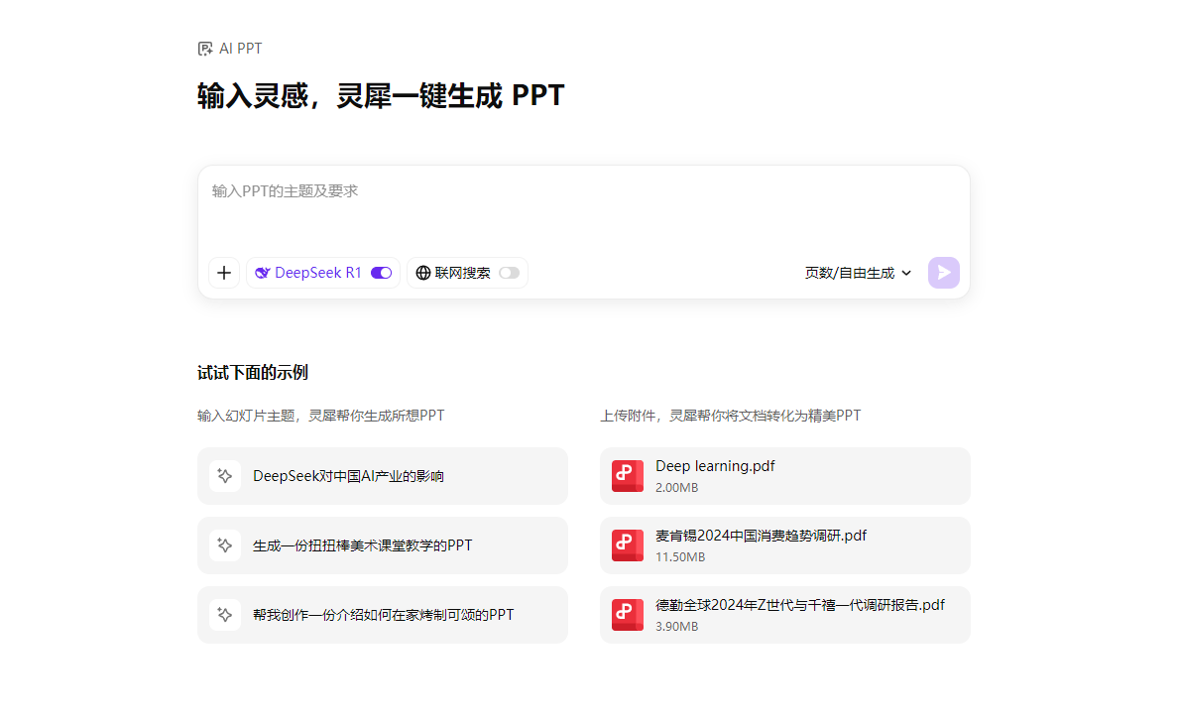Image resolution: width=1179 pixels, height=724 pixels.
Task: Select example DeepSeek对中国AI产业的影响
Action: coord(383,476)
